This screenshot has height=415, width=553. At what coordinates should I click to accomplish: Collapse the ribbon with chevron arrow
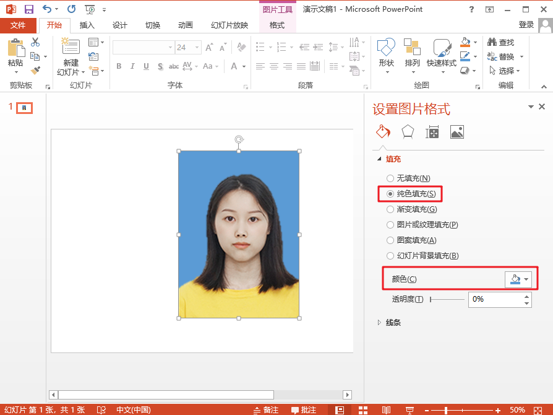pyautogui.click(x=544, y=87)
